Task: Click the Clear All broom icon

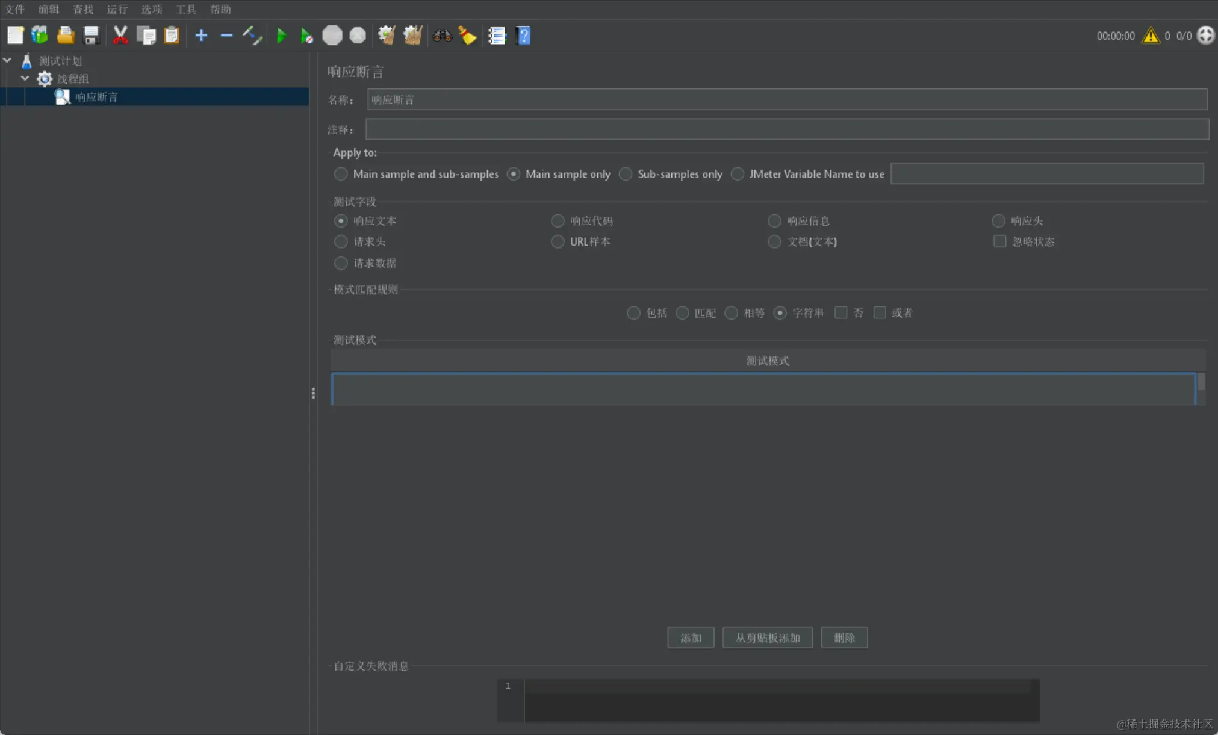Action: tap(412, 36)
